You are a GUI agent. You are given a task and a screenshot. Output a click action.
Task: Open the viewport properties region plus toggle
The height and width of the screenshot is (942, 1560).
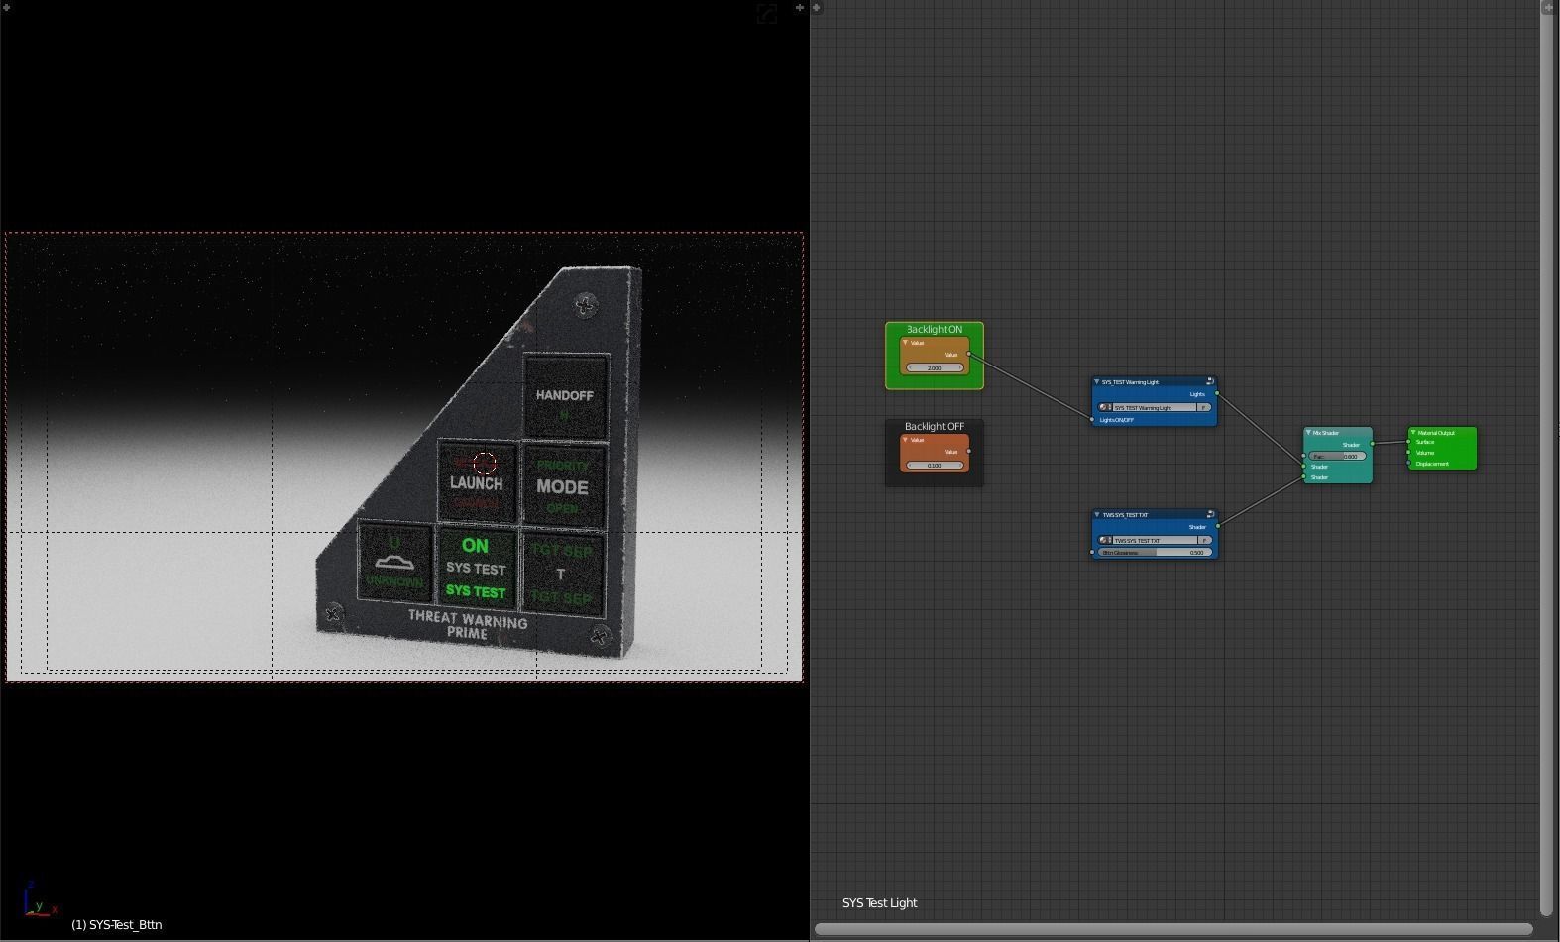coord(800,8)
